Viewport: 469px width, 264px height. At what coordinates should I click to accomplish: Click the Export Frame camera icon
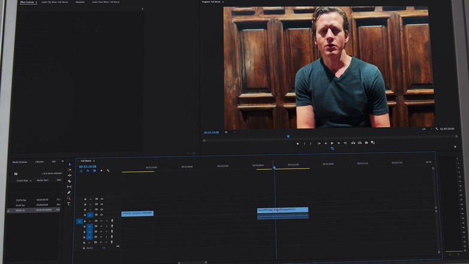(366, 143)
